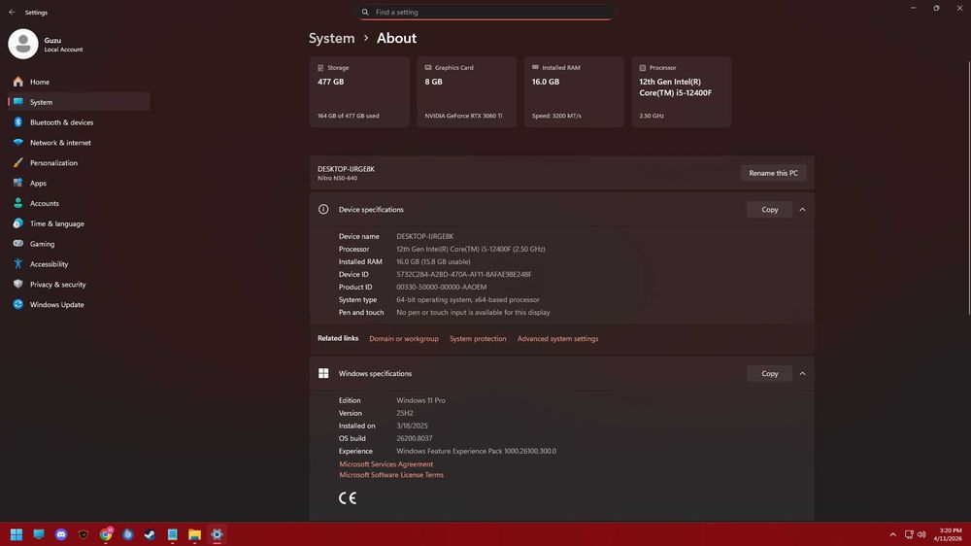
Task: Click the magnifier icon in the search box
Action: [x=365, y=12]
